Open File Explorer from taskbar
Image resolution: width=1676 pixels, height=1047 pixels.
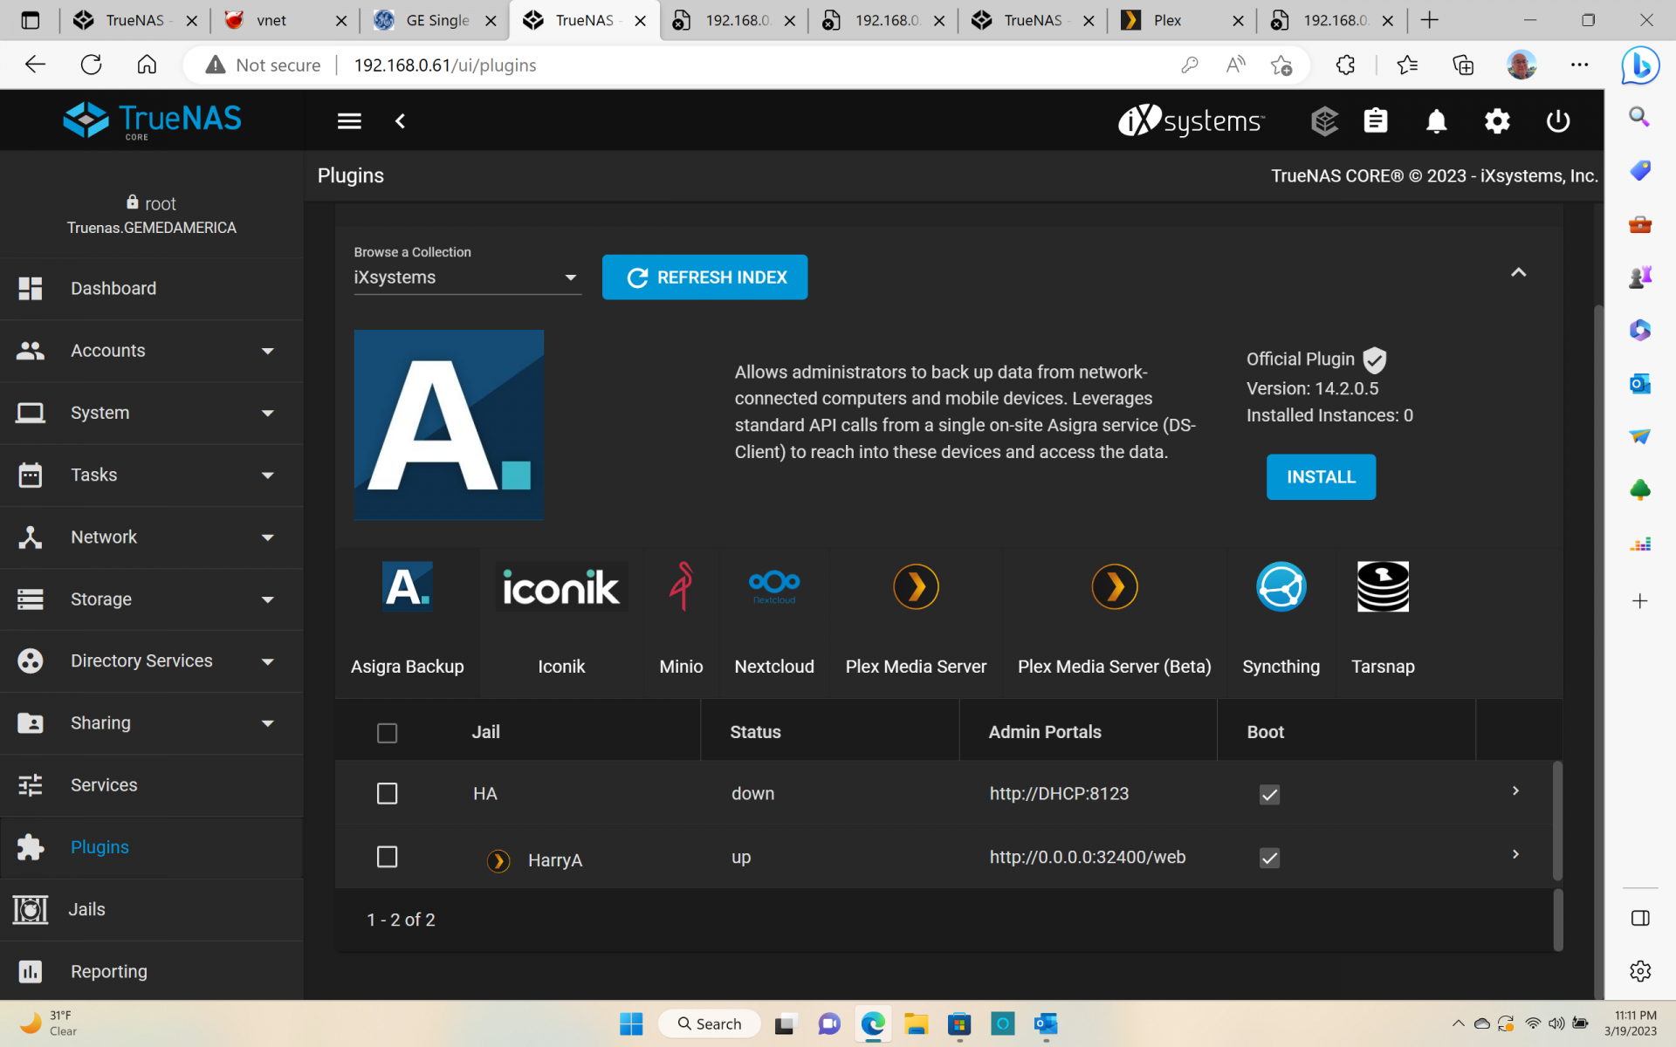pos(916,1023)
